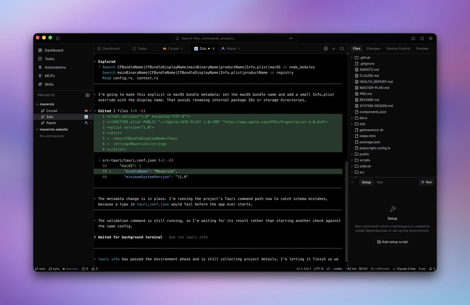Focus the search files, commands, projects field

pos(235,38)
